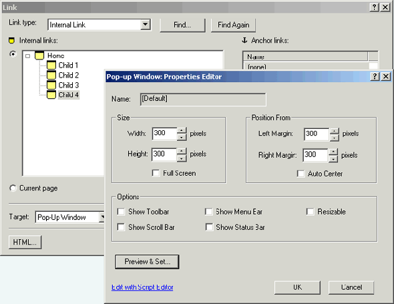
Task: Open the Link type dropdown
Action: pos(145,25)
